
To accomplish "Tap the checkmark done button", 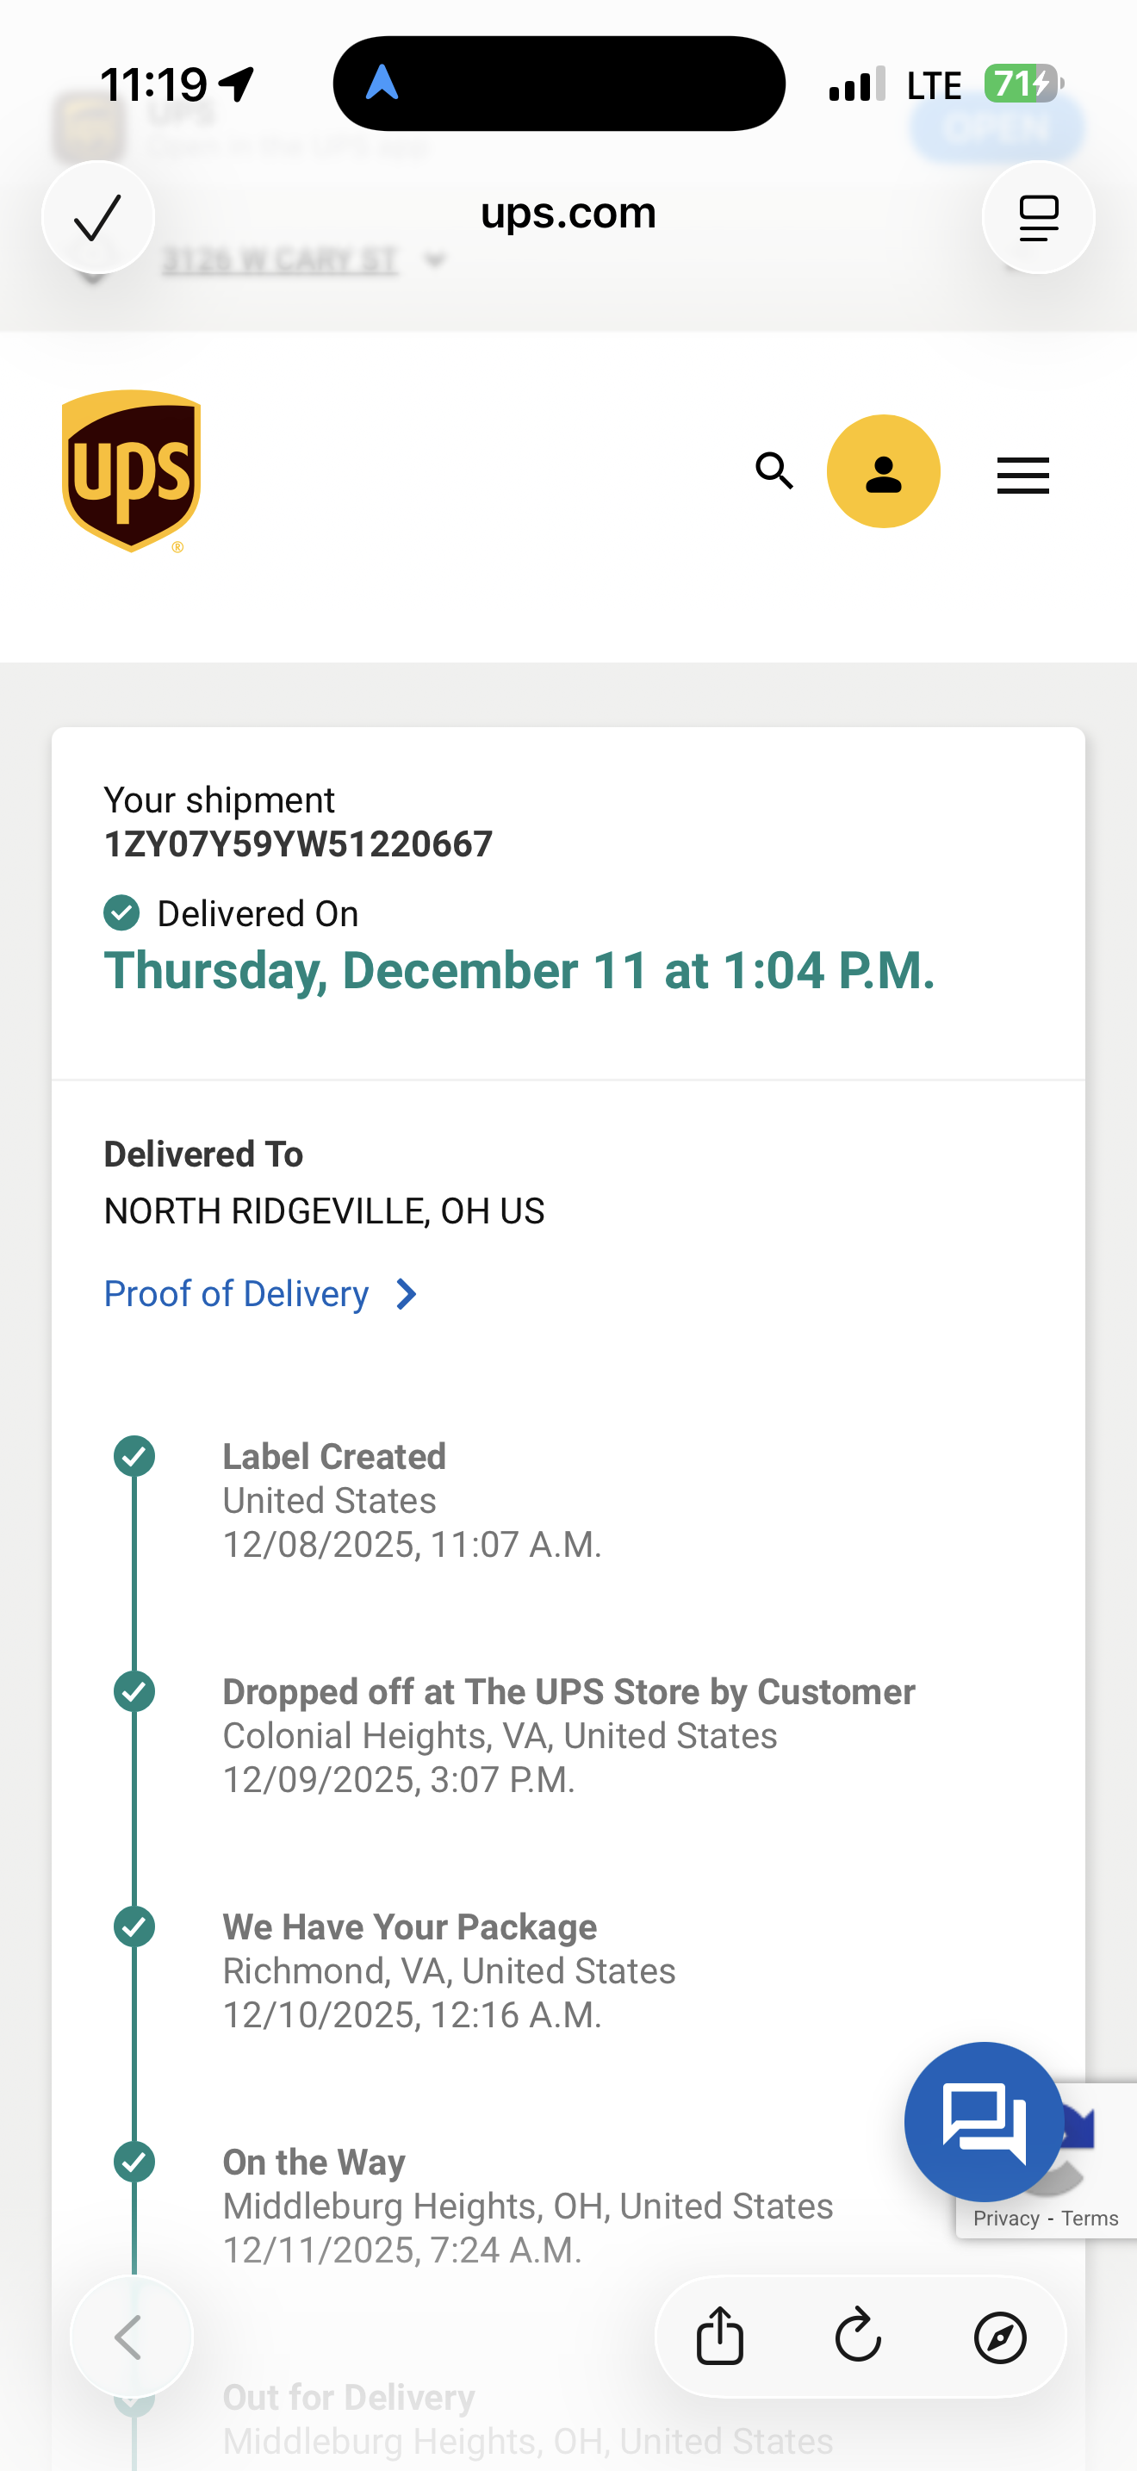I will pos(98,217).
